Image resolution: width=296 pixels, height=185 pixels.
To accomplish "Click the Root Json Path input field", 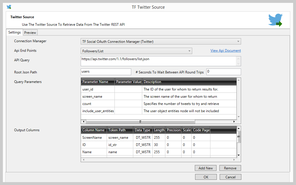I will (x=106, y=72).
